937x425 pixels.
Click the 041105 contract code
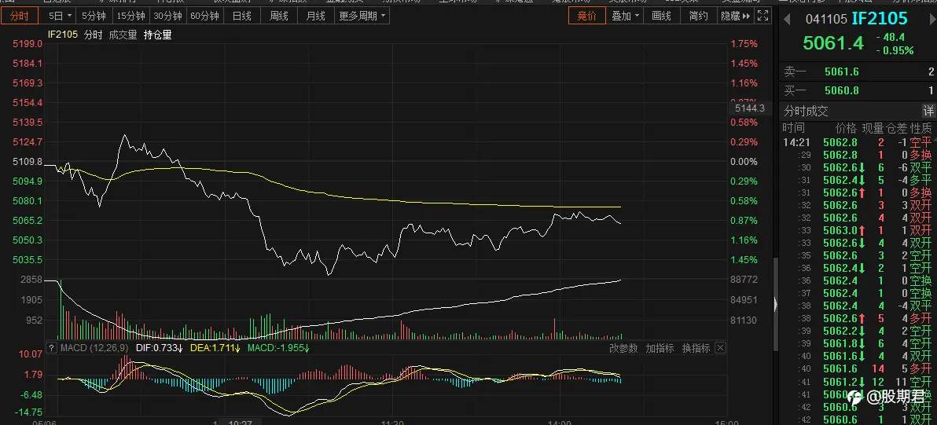(x=826, y=20)
